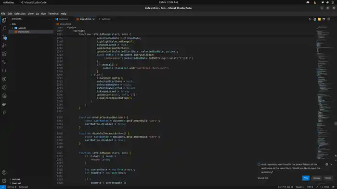Open the Source Control view with the badge

4,37
